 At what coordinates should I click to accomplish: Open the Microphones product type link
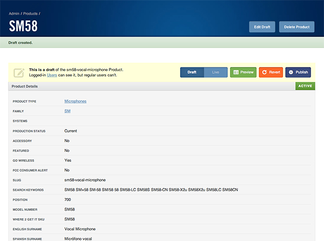tap(75, 101)
